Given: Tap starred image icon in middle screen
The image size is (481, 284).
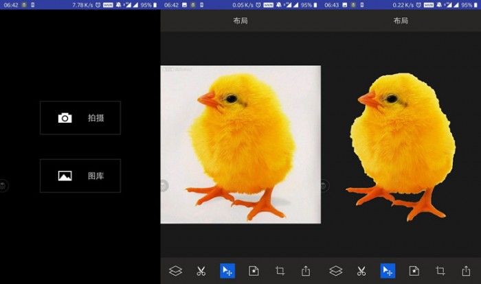Looking at the screenshot, I should click(x=254, y=271).
